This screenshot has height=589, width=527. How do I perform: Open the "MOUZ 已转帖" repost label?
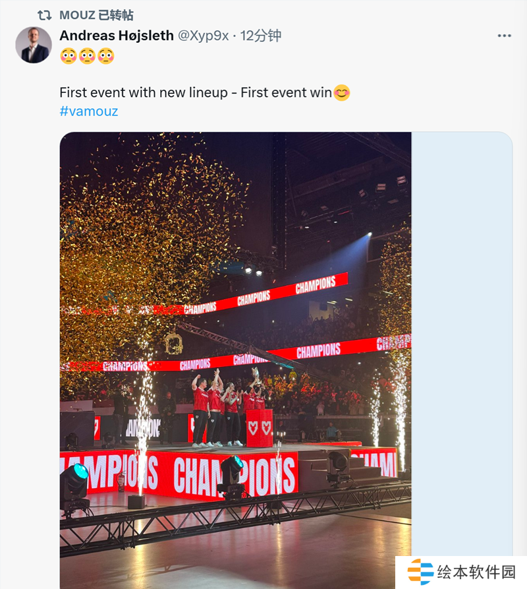tap(96, 15)
